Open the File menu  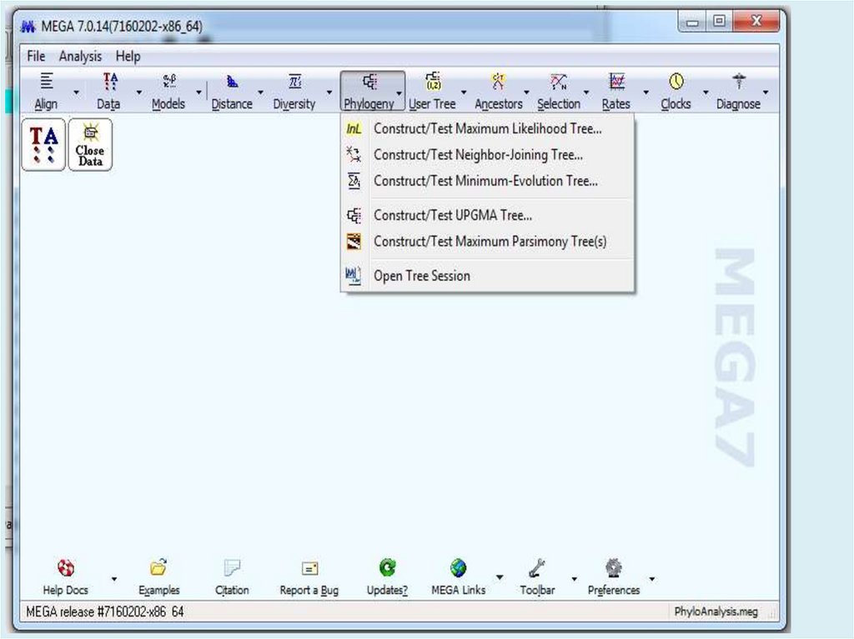(x=36, y=56)
